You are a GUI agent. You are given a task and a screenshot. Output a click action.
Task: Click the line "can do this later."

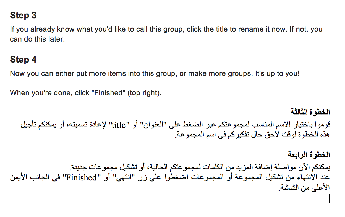37,39
